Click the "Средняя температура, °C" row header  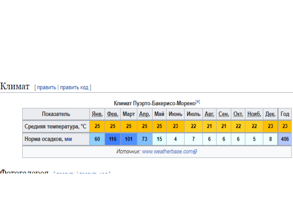(x=56, y=126)
